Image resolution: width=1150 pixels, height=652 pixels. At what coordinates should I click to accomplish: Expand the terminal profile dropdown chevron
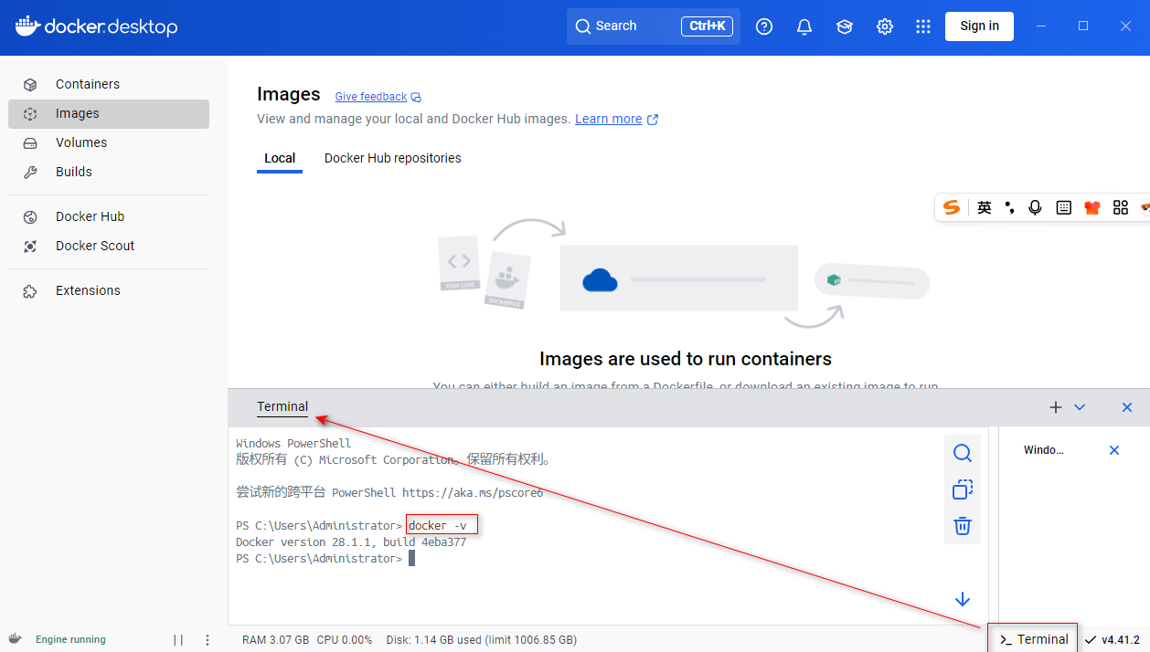[1080, 407]
